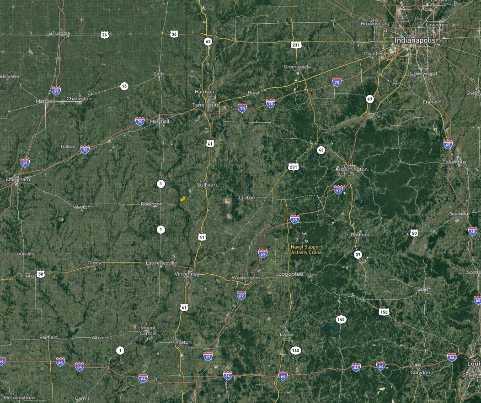Select the Route 16 shield near Paris
Screen dimensions: 481x403
pyautogui.click(x=124, y=86)
